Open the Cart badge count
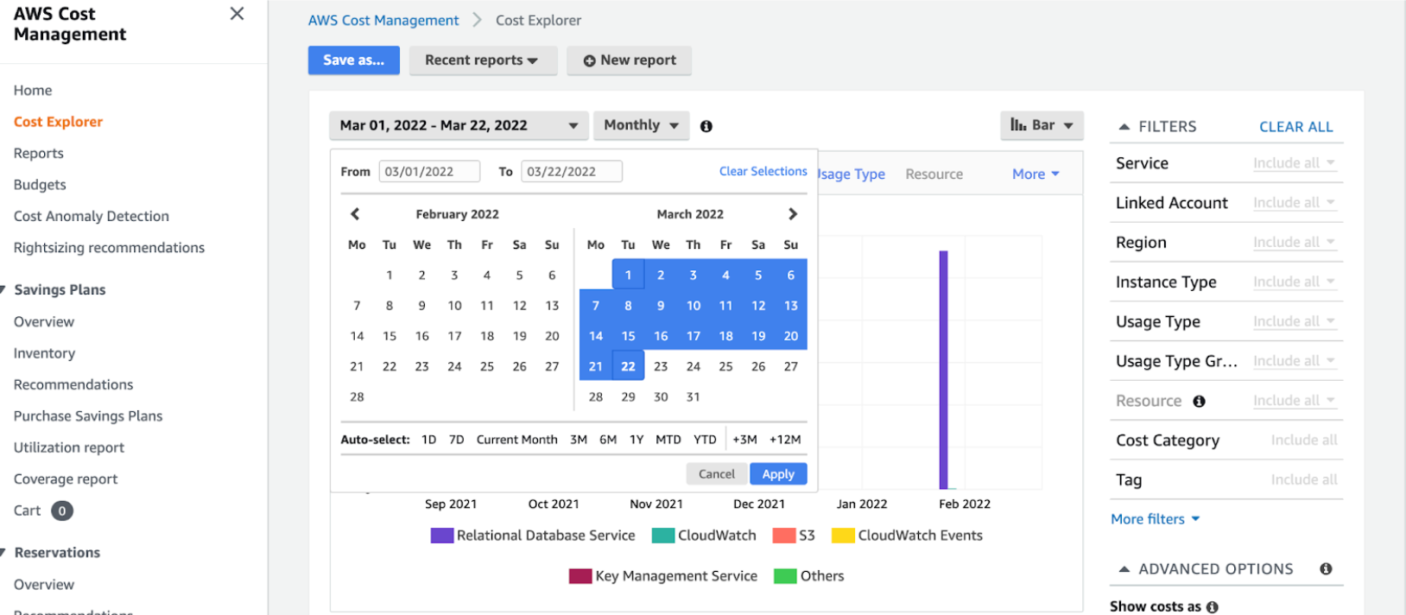The height and width of the screenshot is (615, 1406). point(62,510)
